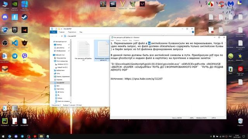Switch to Adobe Acrobat in the taskbar
Image resolution: width=248 pixels, height=139 pixels.
[x=35, y=136]
